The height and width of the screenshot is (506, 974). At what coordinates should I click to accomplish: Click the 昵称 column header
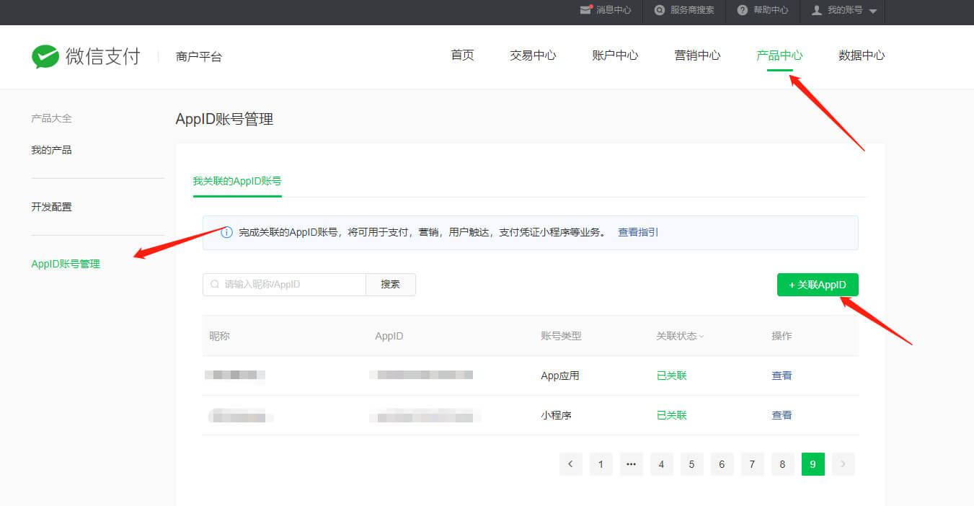(219, 336)
